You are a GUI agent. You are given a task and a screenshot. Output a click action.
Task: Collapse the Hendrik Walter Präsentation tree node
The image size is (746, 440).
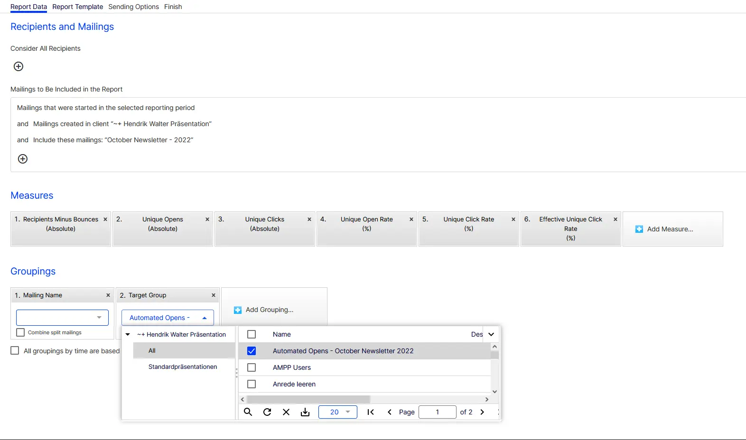tap(128, 334)
